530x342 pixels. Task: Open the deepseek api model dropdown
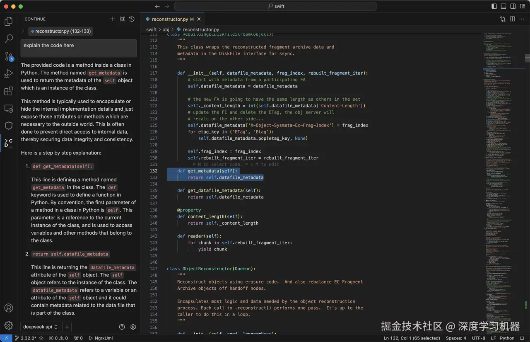40,327
